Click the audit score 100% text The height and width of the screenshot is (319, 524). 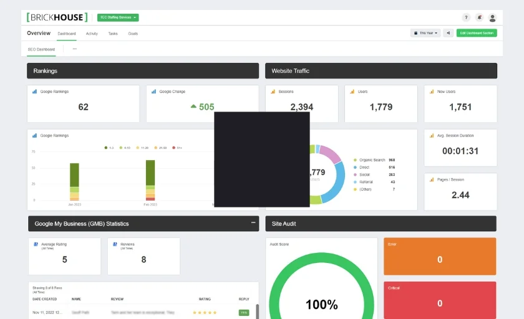[x=321, y=305]
